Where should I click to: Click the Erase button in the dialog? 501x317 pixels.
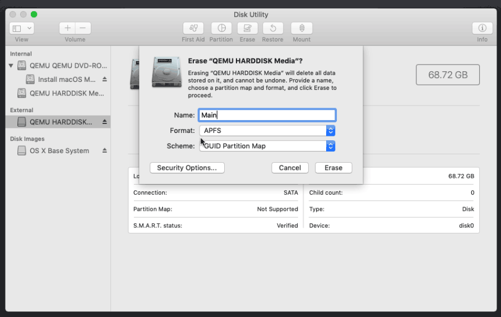click(x=333, y=168)
